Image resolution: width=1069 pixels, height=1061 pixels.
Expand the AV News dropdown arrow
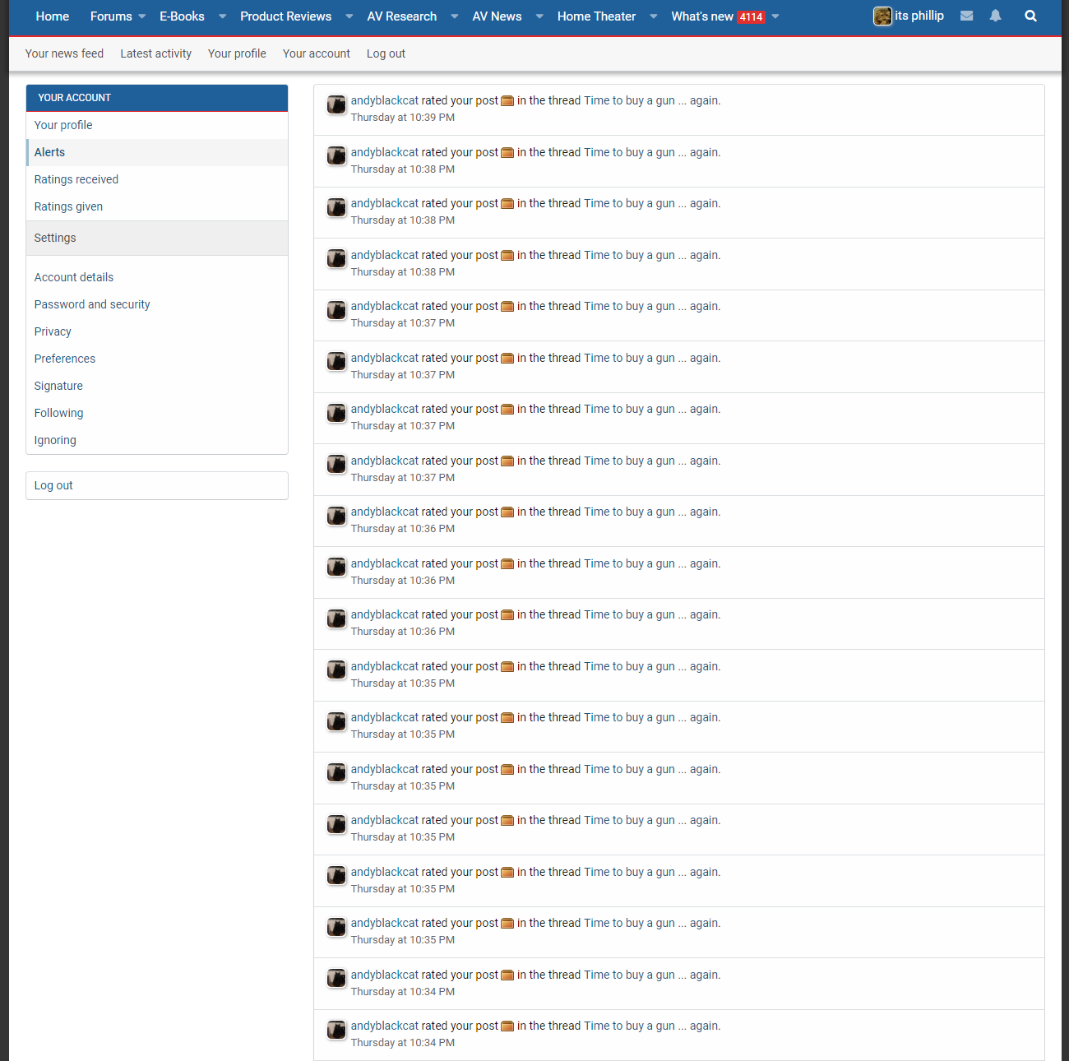click(x=539, y=16)
